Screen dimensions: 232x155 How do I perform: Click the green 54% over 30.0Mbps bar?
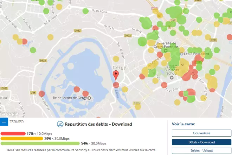40,143
